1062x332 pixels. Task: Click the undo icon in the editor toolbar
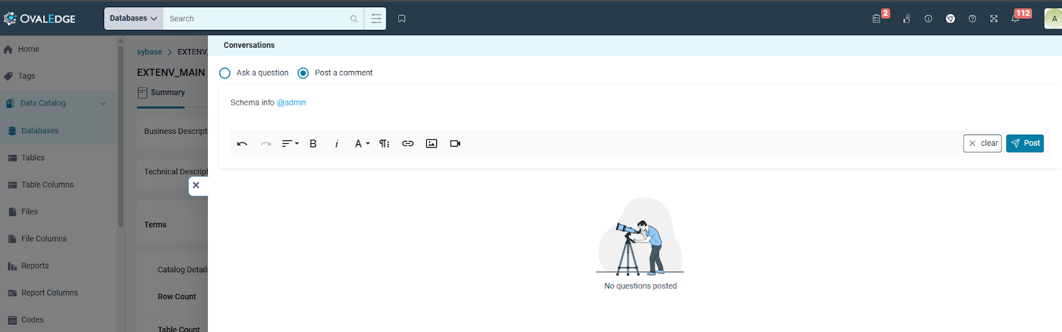pyautogui.click(x=242, y=144)
